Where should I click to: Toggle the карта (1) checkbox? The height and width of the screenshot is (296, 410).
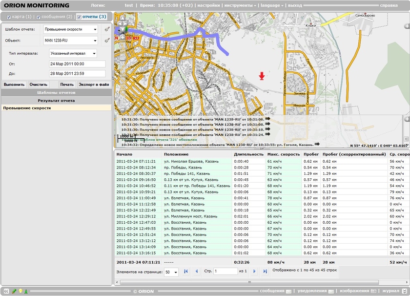[x=9, y=17]
